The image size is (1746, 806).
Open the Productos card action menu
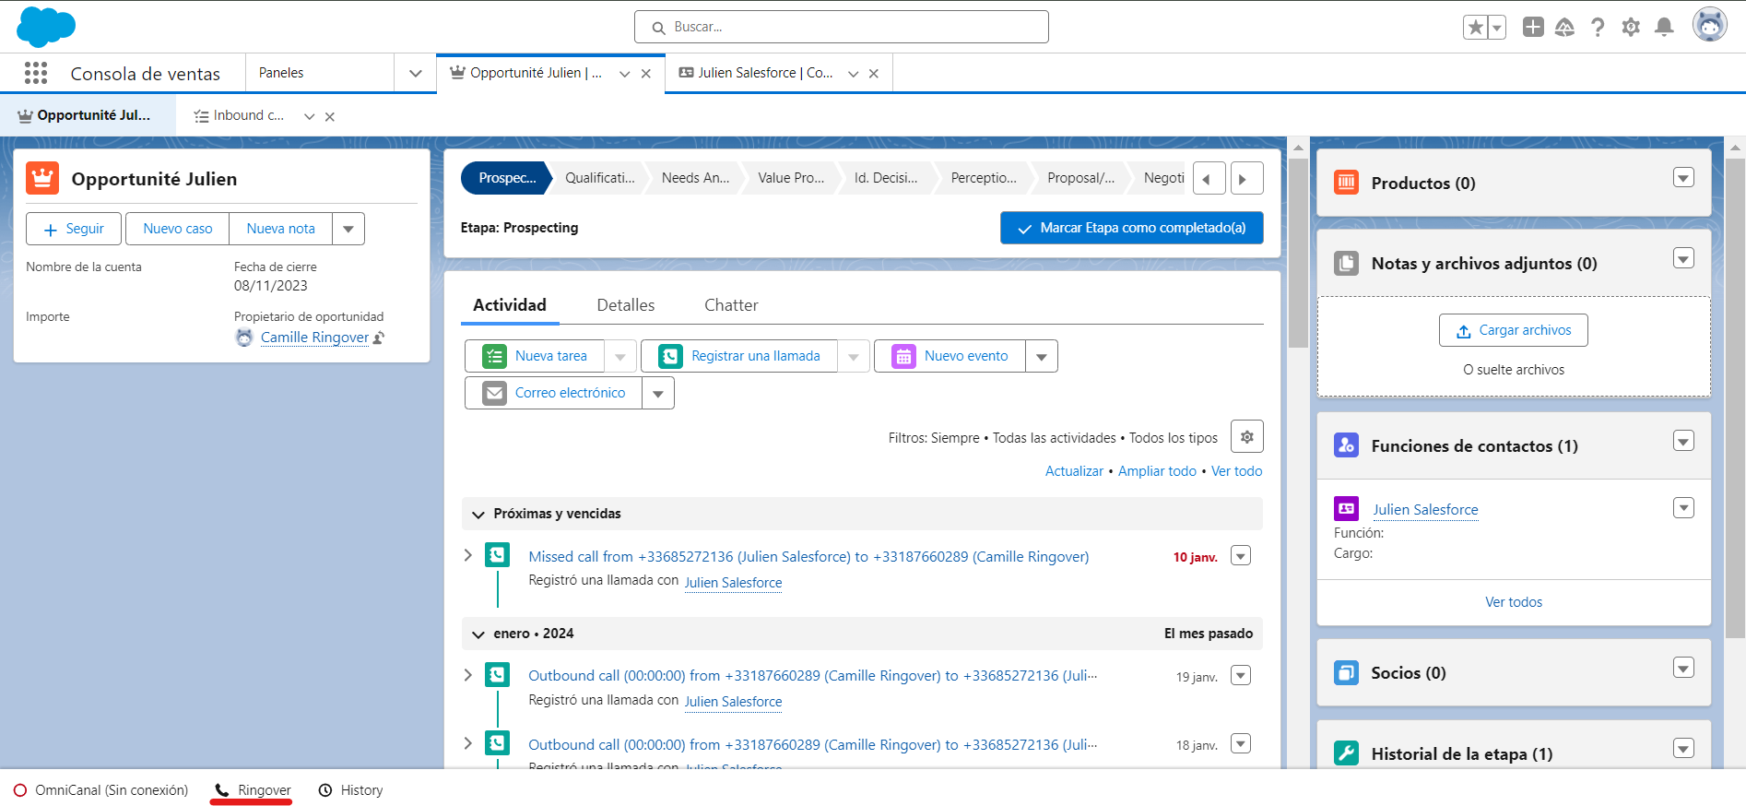point(1683,178)
